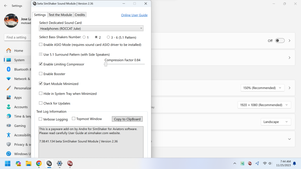Image resolution: width=301 pixels, height=169 pixels.
Task: Go back with Settings back arrow
Action: [5, 6]
